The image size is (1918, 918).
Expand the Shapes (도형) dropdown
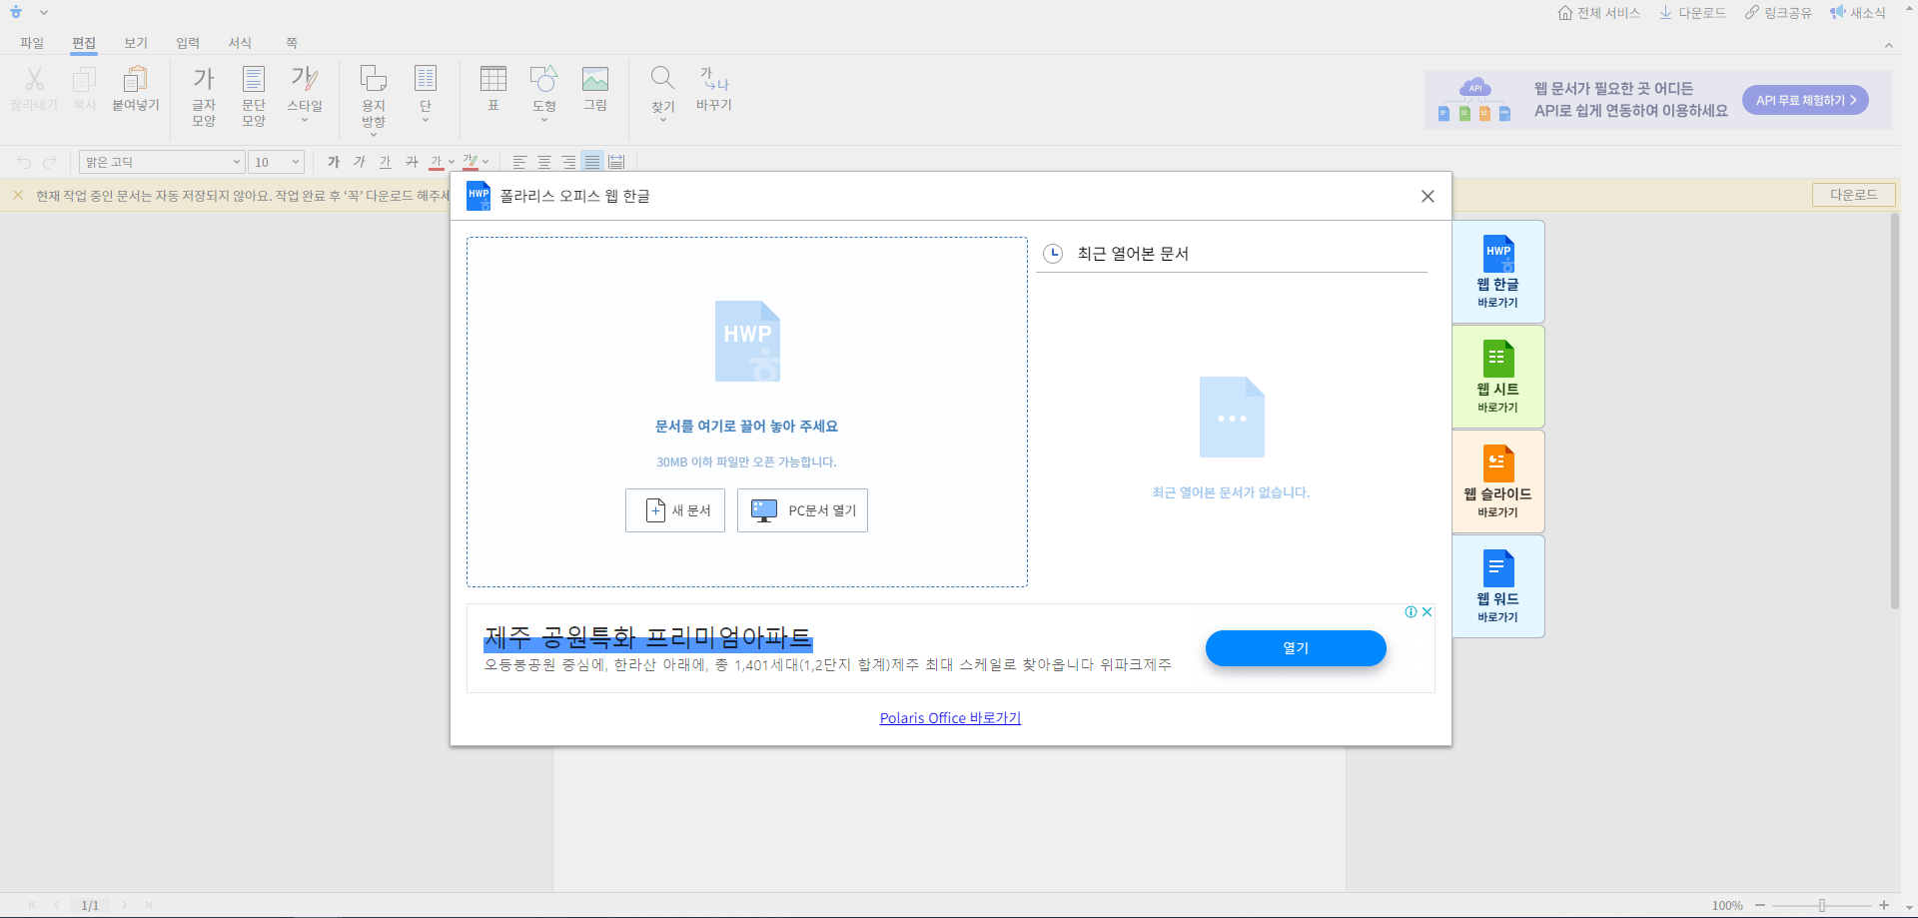[544, 120]
